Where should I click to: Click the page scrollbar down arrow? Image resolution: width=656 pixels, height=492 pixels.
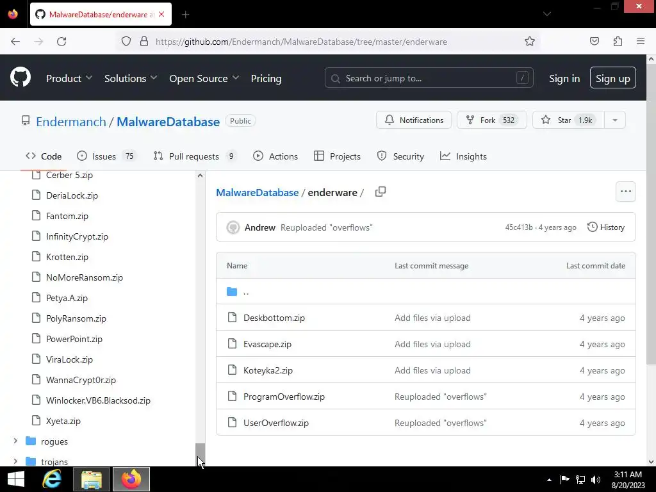click(x=651, y=461)
